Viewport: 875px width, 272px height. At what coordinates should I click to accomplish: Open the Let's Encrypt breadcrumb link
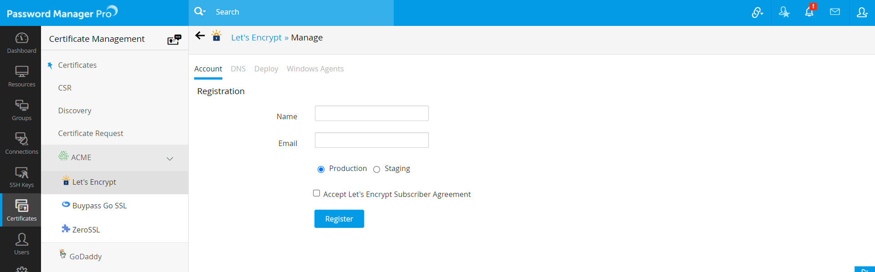[256, 38]
